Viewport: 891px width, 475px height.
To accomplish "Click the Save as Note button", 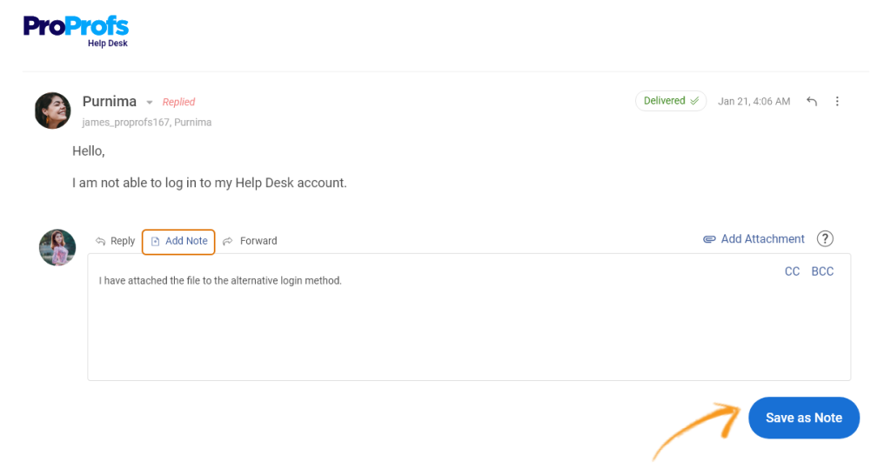I will 803,418.
